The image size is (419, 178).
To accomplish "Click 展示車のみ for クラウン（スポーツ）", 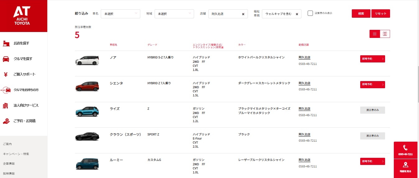I will 373,136.
